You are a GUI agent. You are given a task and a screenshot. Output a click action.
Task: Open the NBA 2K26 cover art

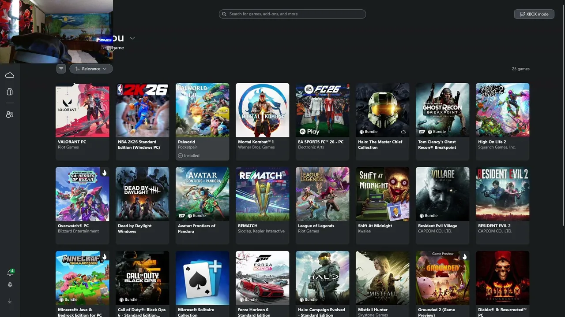point(142,110)
